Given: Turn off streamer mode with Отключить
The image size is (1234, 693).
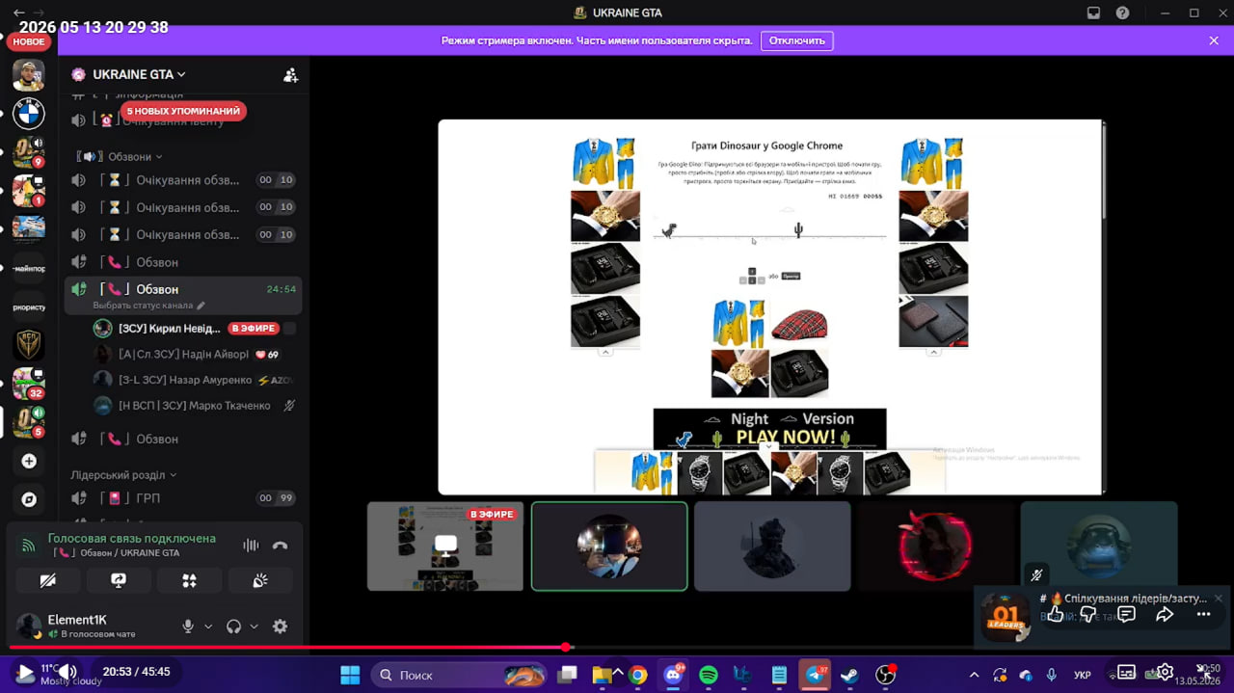Looking at the screenshot, I should tap(797, 41).
